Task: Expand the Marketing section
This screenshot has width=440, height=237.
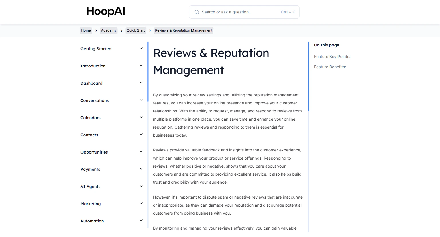Action: tap(141, 203)
